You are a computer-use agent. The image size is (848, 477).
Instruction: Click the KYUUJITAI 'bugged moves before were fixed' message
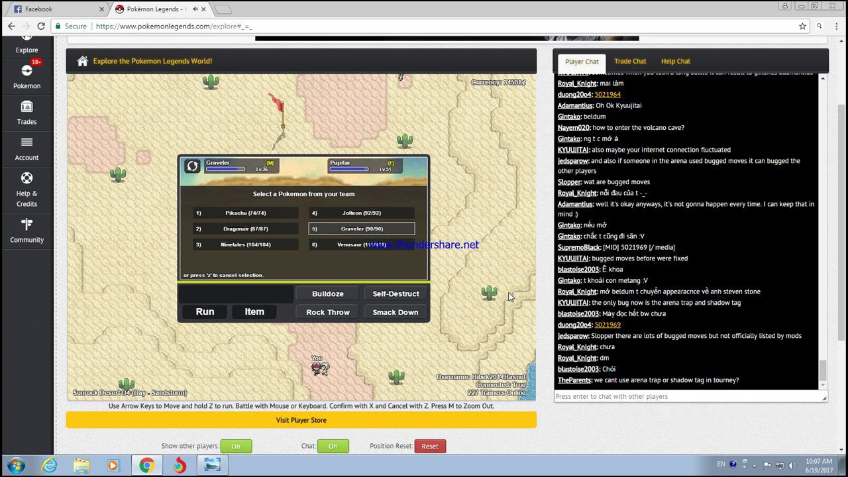[x=623, y=258]
